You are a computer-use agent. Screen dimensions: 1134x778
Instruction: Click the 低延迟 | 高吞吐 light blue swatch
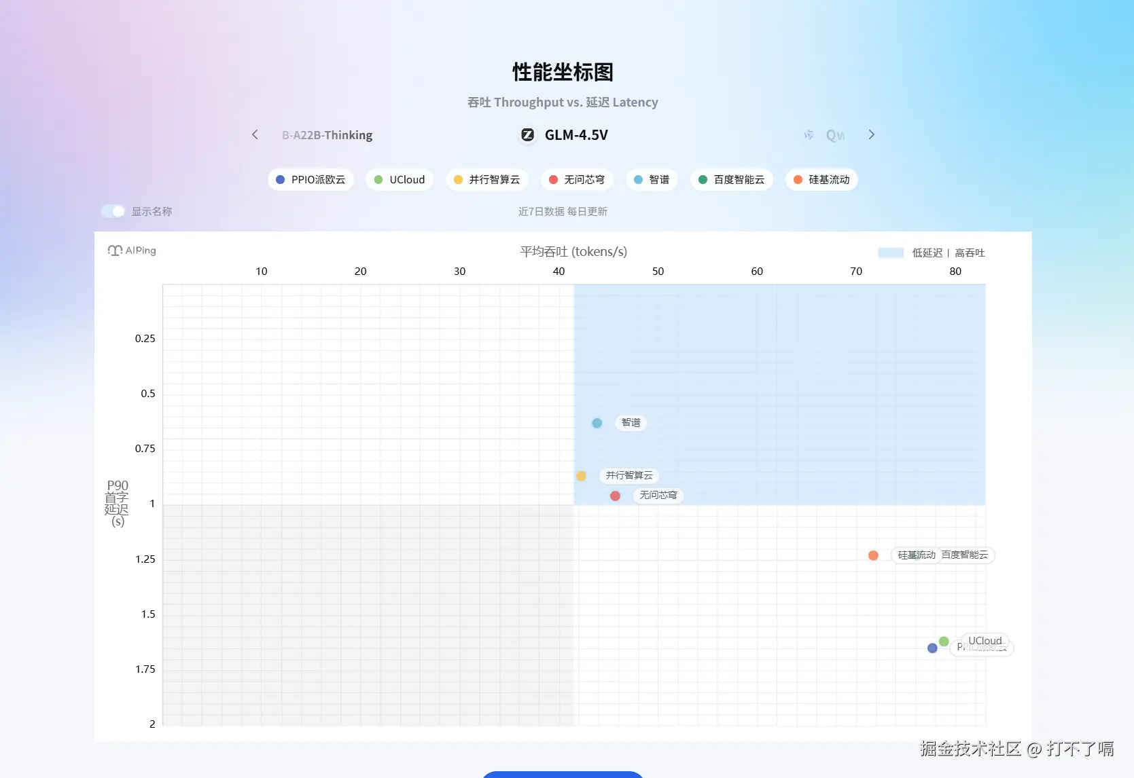click(x=891, y=253)
